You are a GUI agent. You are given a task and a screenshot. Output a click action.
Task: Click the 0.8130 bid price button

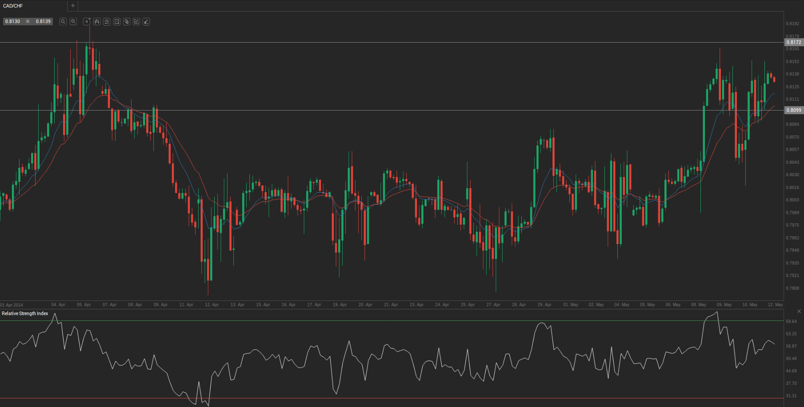click(13, 21)
